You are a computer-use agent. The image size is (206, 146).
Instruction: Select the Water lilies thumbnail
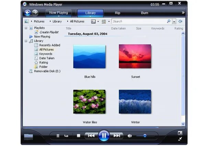click(x=89, y=102)
